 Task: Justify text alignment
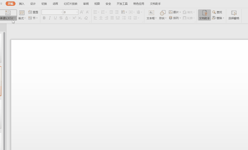pos(112,18)
